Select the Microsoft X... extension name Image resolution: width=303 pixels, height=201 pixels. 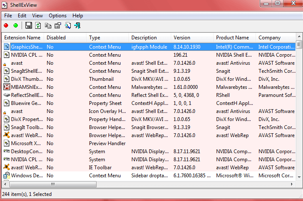tap(26, 143)
